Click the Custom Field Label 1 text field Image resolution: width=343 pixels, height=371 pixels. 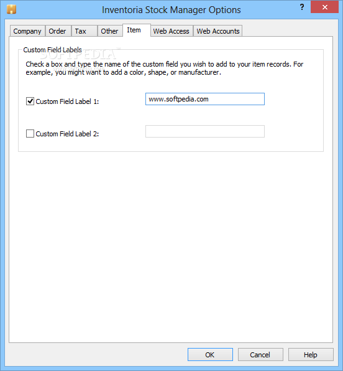point(205,99)
